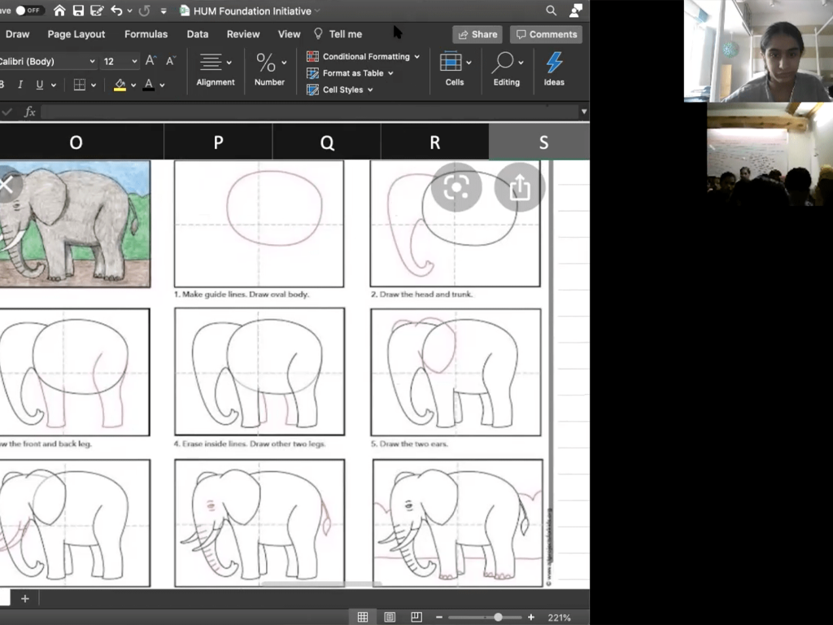This screenshot has width=833, height=625.
Task: Click the Home icon in title bar
Action: click(x=59, y=11)
